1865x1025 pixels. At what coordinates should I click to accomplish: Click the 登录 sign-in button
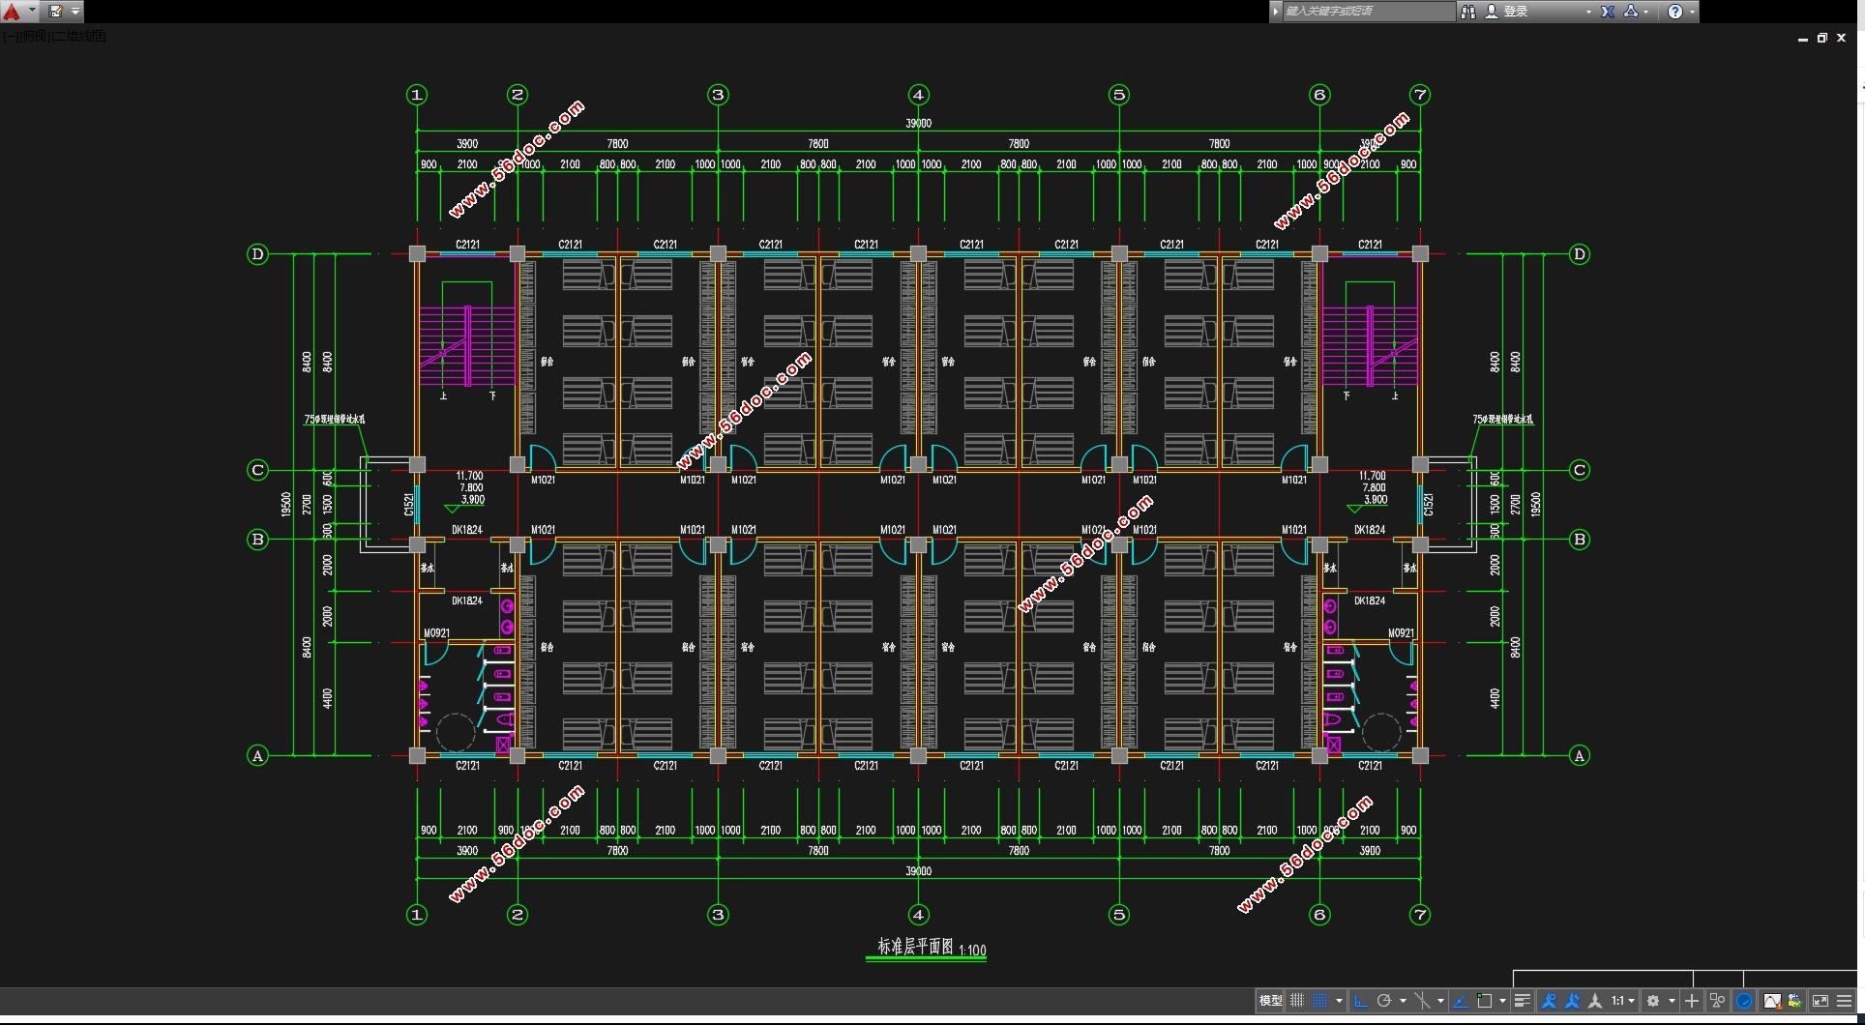click(x=1506, y=12)
